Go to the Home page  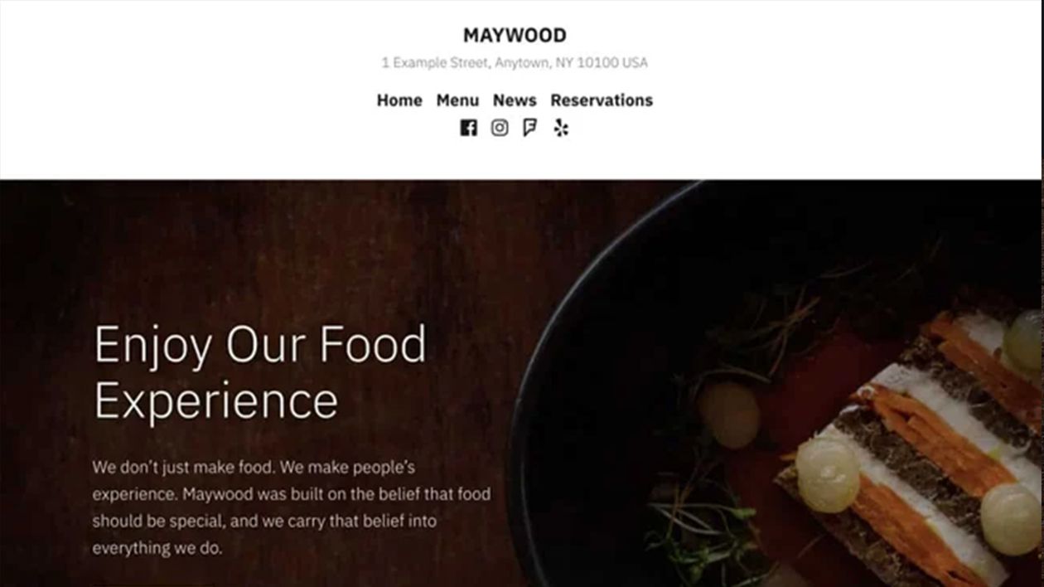click(x=399, y=100)
